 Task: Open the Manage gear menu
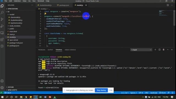(2, 87)
